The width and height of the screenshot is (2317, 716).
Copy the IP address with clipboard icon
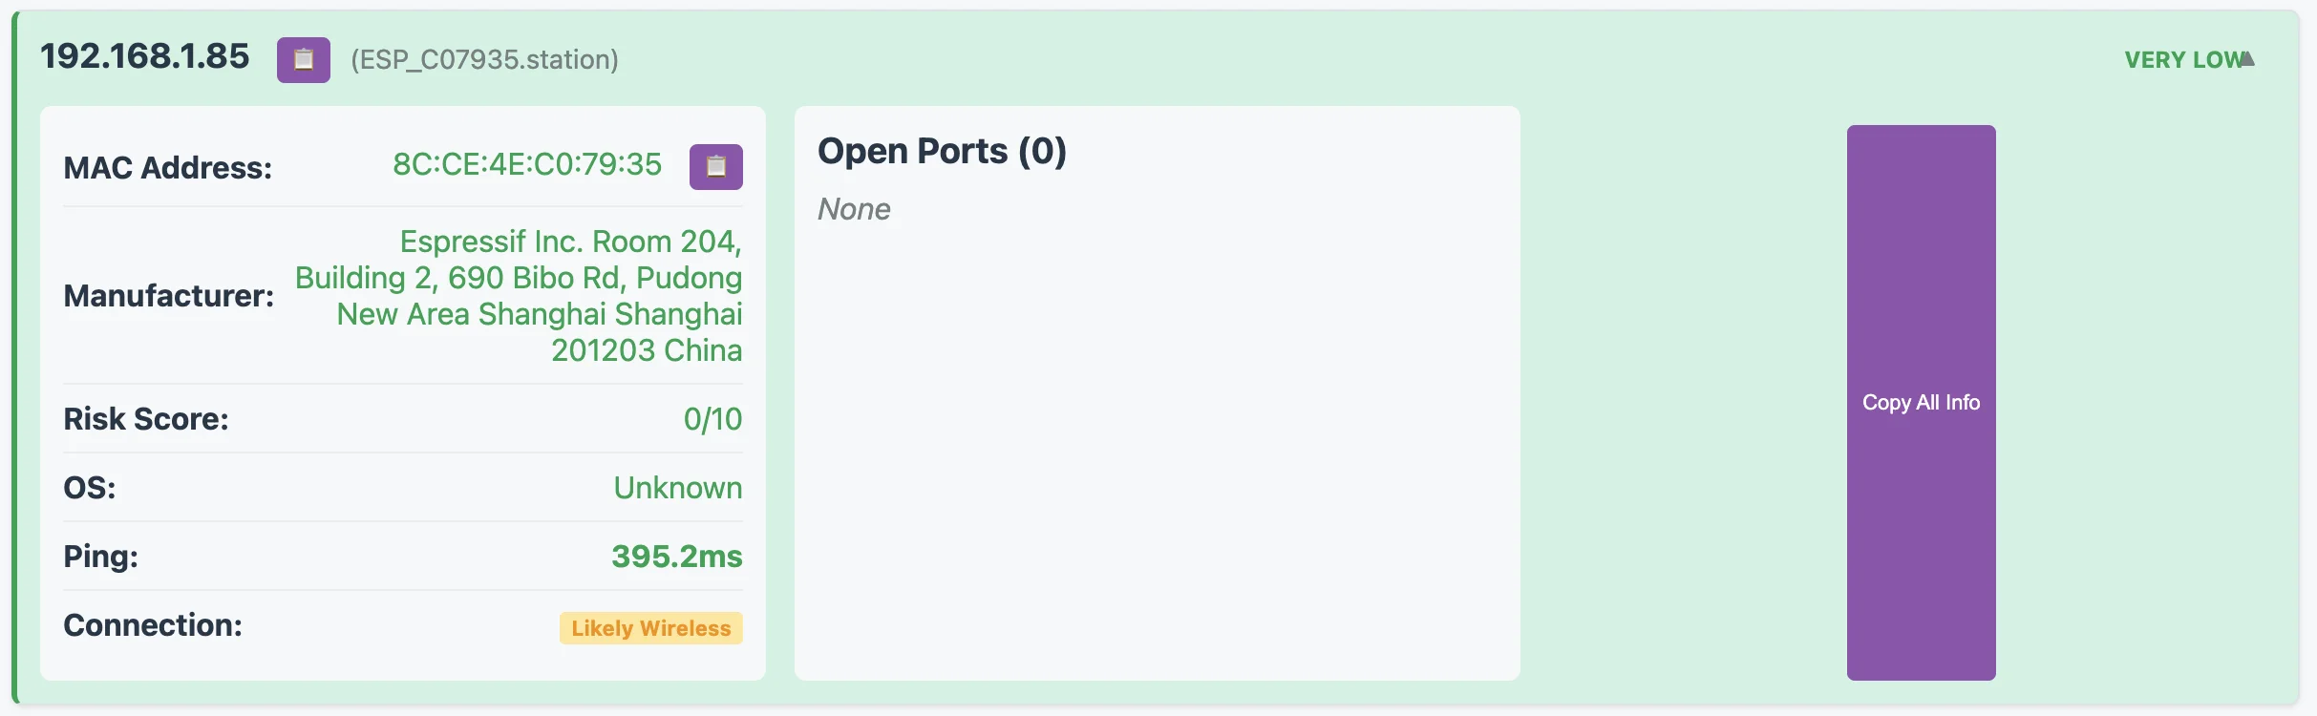pyautogui.click(x=304, y=60)
